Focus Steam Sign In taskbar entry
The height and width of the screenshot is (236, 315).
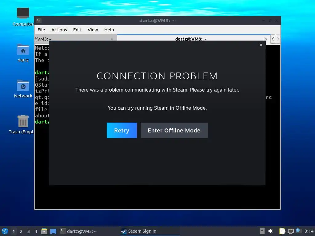(150, 231)
